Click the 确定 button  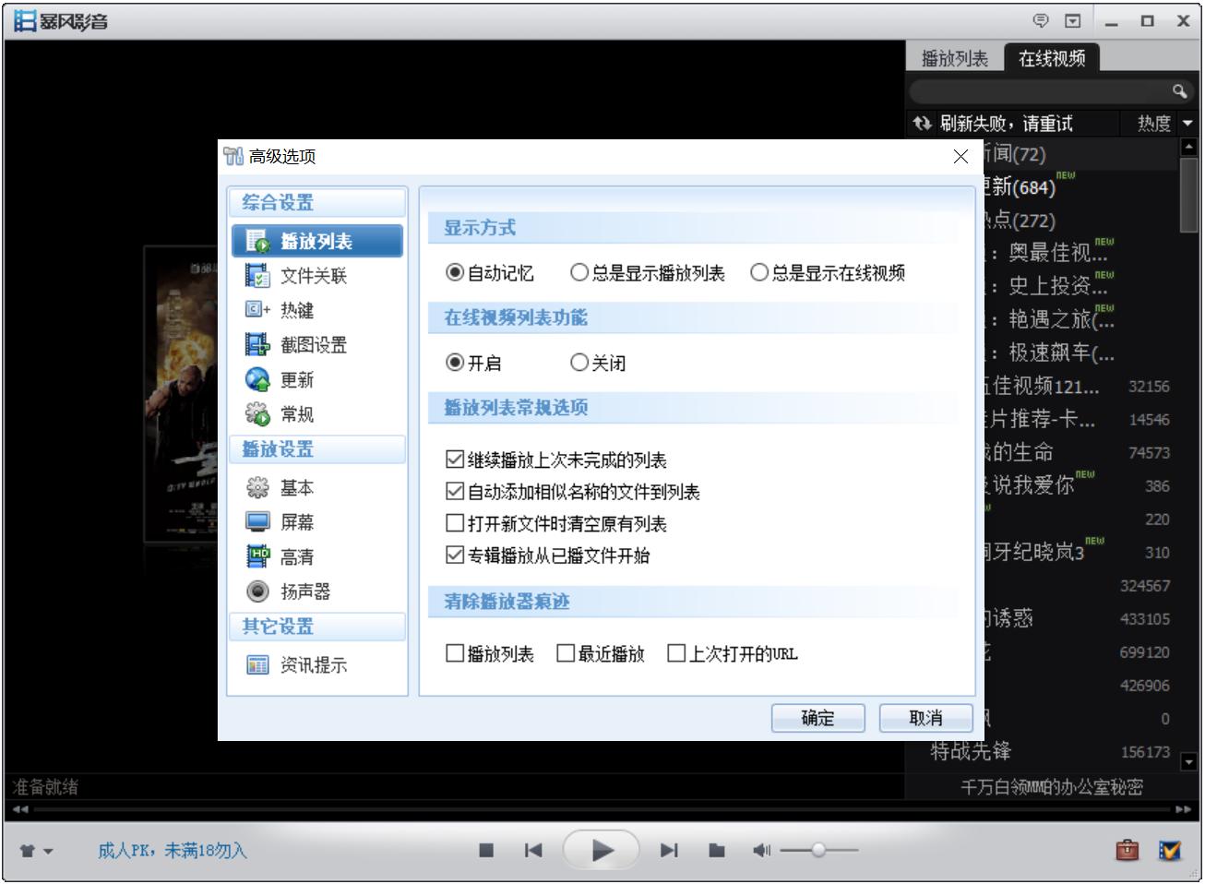817,718
